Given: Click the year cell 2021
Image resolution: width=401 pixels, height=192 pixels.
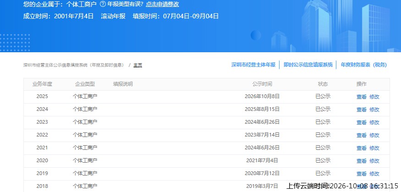Looking at the screenshot, I should pyautogui.click(x=42, y=148).
